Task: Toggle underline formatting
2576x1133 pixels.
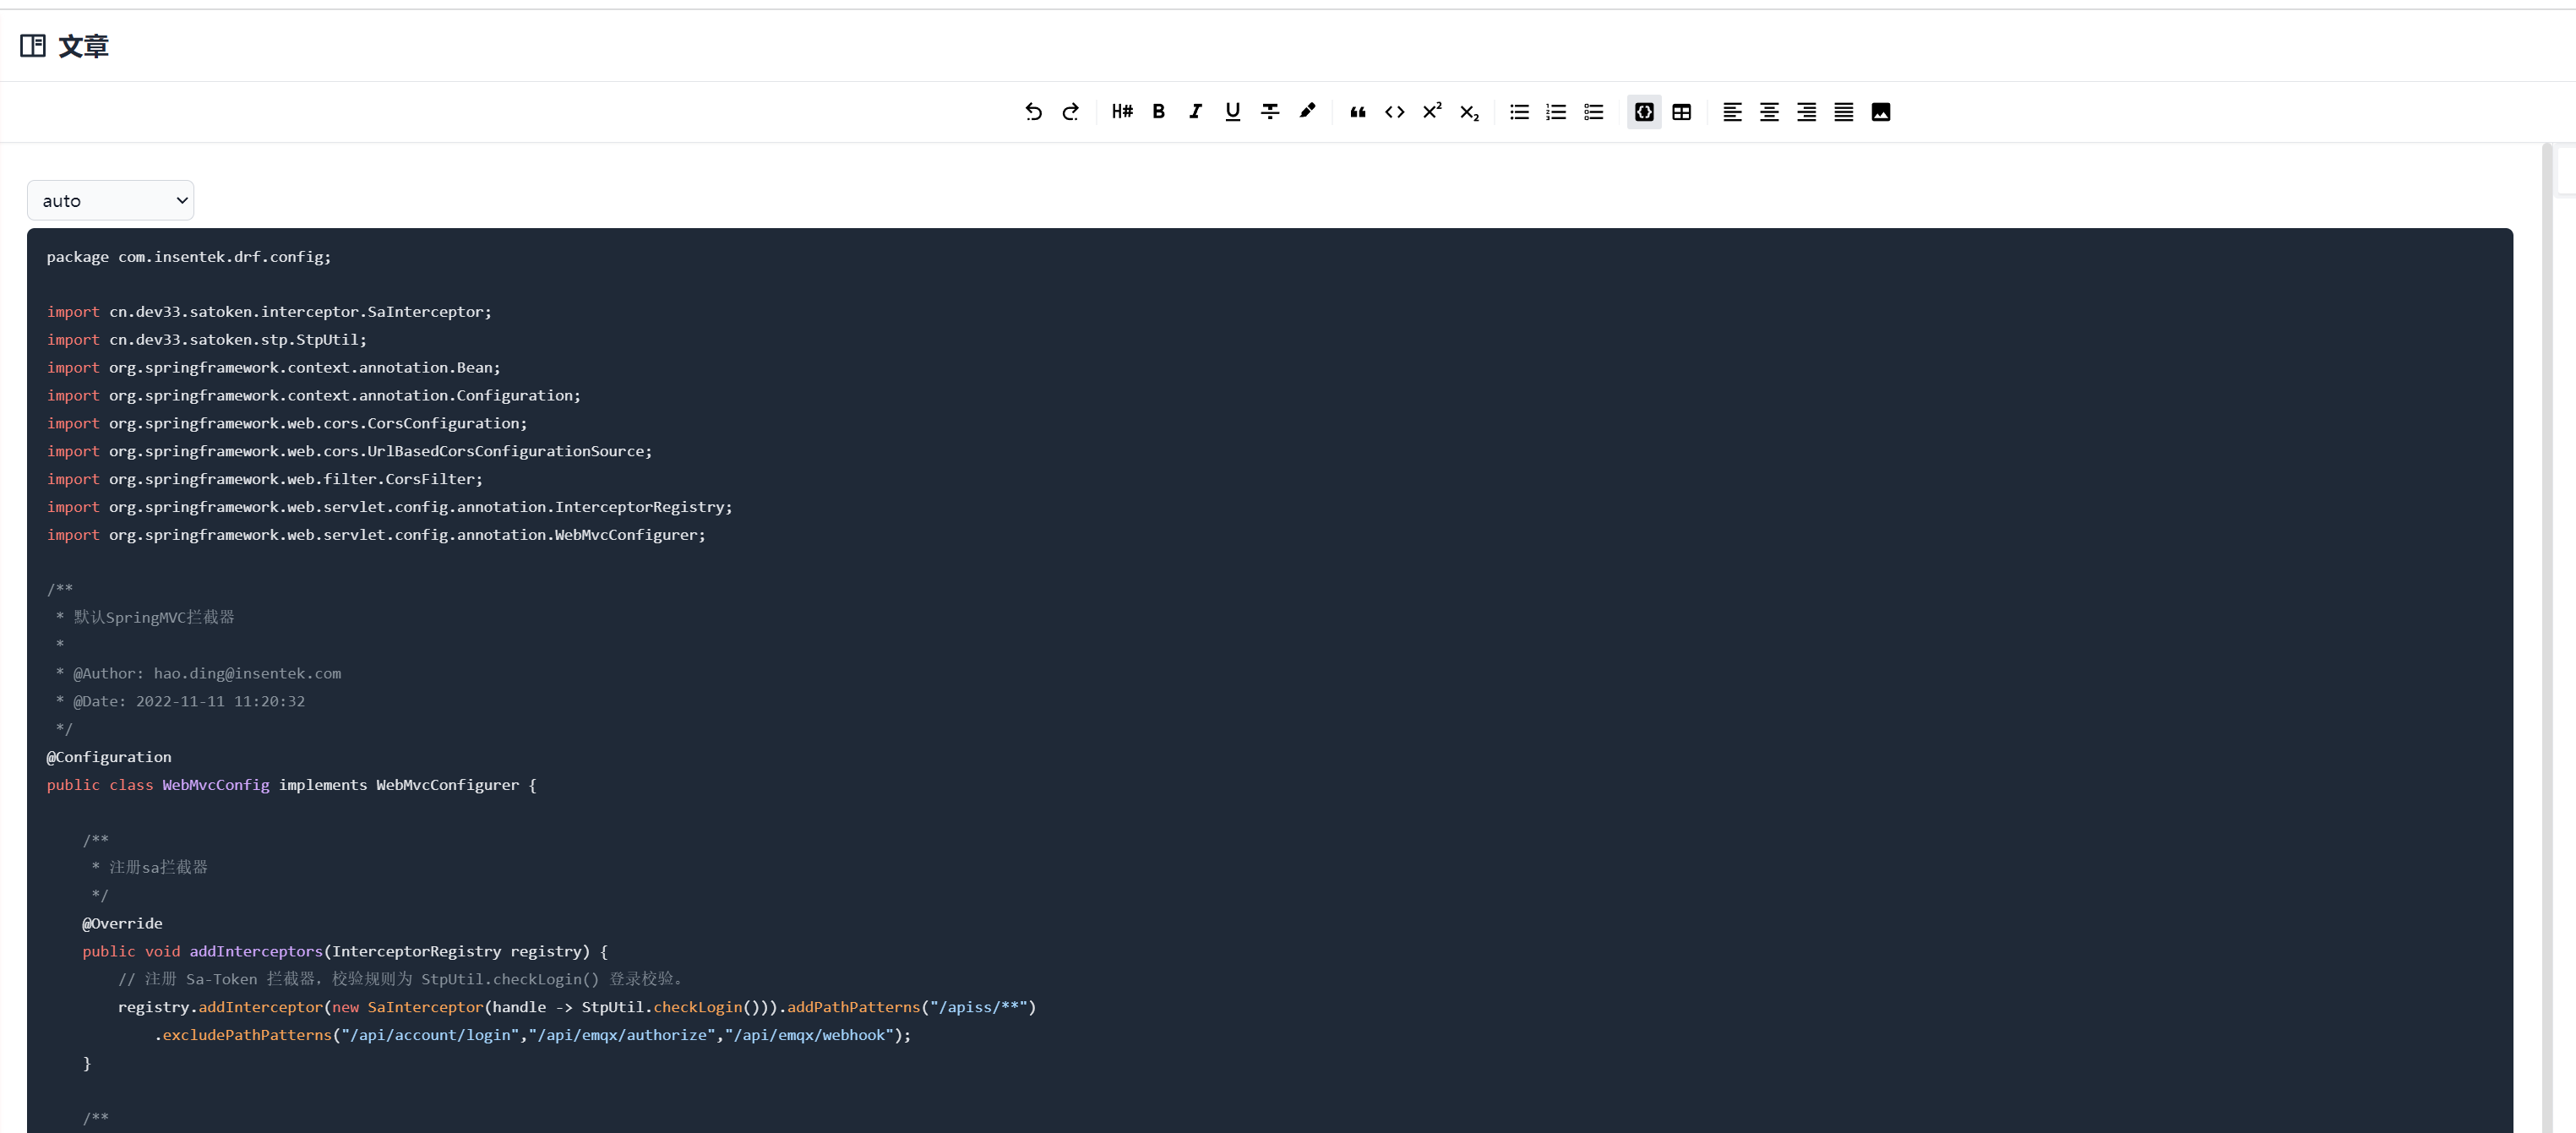Action: pyautogui.click(x=1232, y=112)
